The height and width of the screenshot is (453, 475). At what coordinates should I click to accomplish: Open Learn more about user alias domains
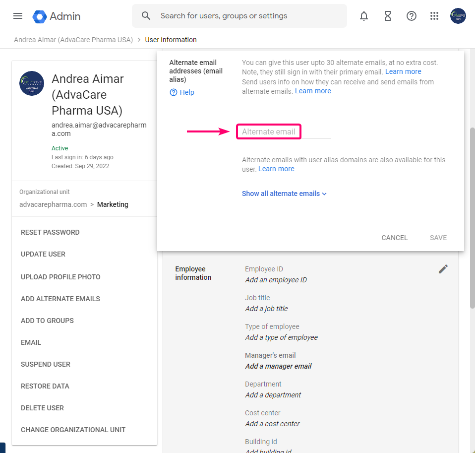(276, 169)
